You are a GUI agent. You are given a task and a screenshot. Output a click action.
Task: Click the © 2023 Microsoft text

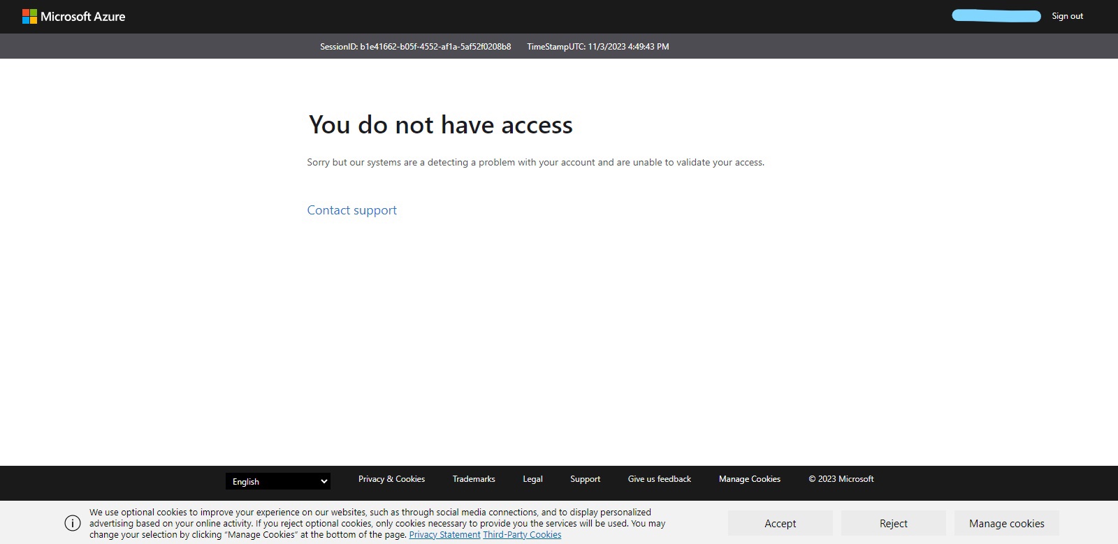pyautogui.click(x=841, y=479)
